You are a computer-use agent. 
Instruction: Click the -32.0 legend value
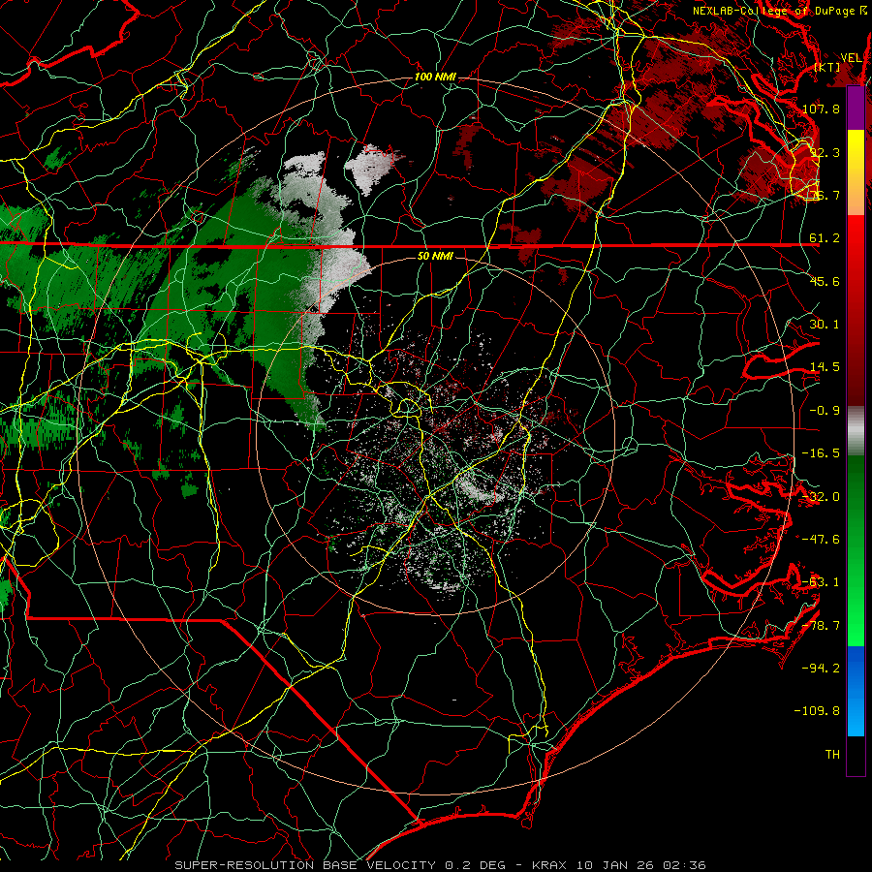point(821,497)
